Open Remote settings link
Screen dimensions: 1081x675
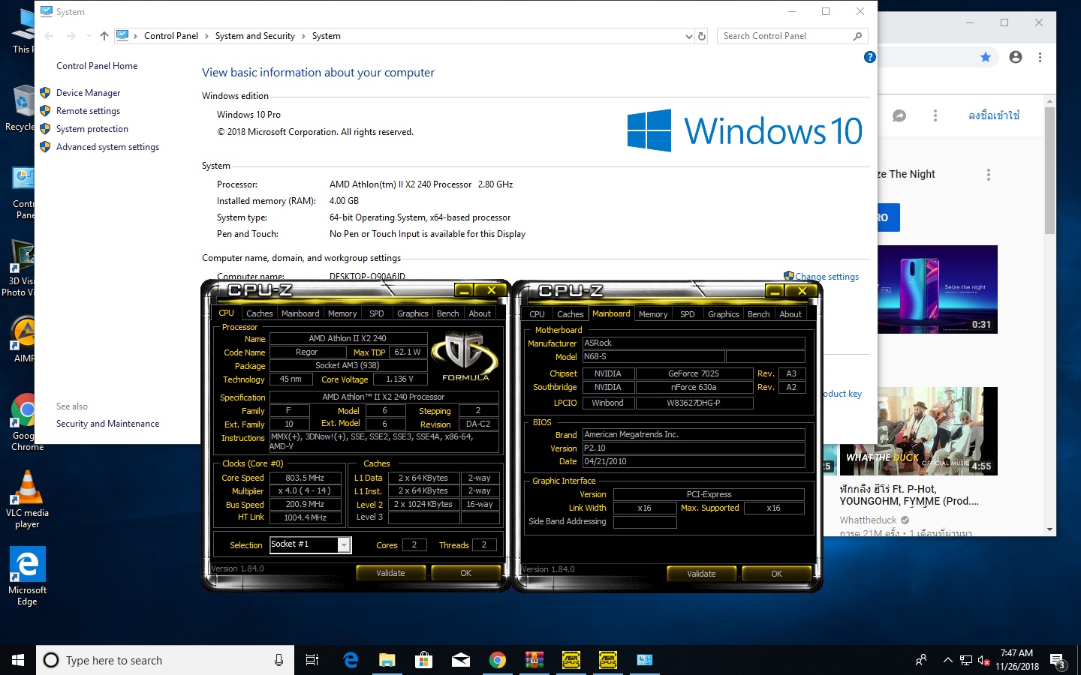coord(88,111)
